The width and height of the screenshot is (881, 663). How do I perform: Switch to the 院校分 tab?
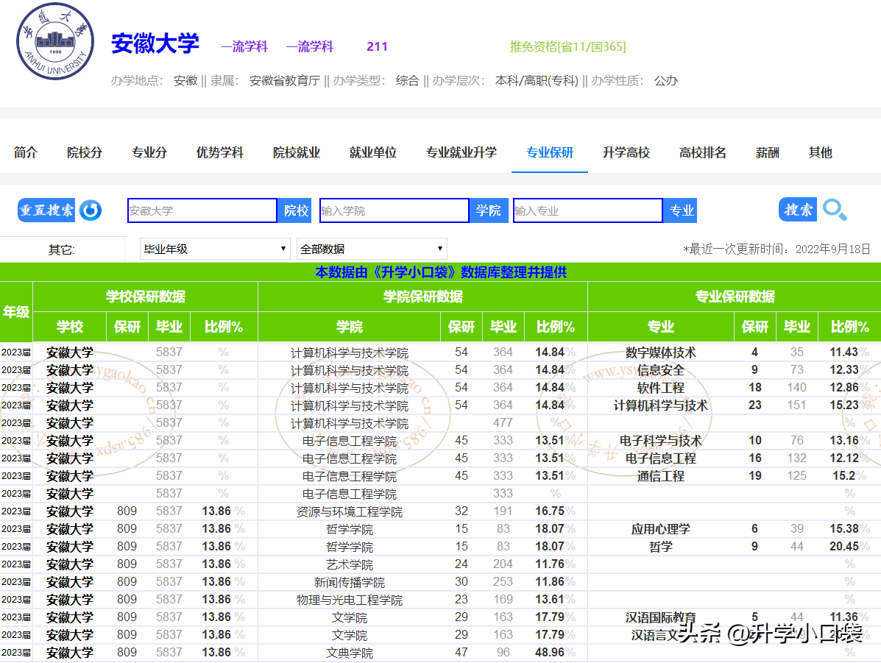pyautogui.click(x=85, y=152)
